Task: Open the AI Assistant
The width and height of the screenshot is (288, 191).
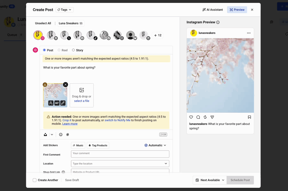Action: click(x=212, y=10)
